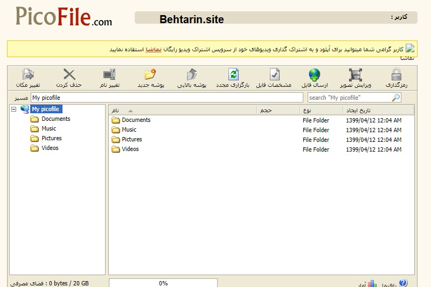431x287 pixels.
Task: Click the راهنما help label
Action: pyautogui.click(x=389, y=285)
